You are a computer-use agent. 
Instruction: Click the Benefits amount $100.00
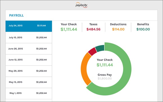pos(143,29)
